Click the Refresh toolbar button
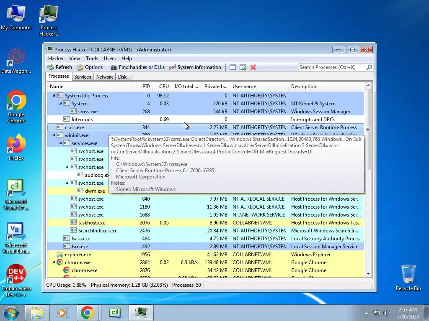 (x=59, y=67)
